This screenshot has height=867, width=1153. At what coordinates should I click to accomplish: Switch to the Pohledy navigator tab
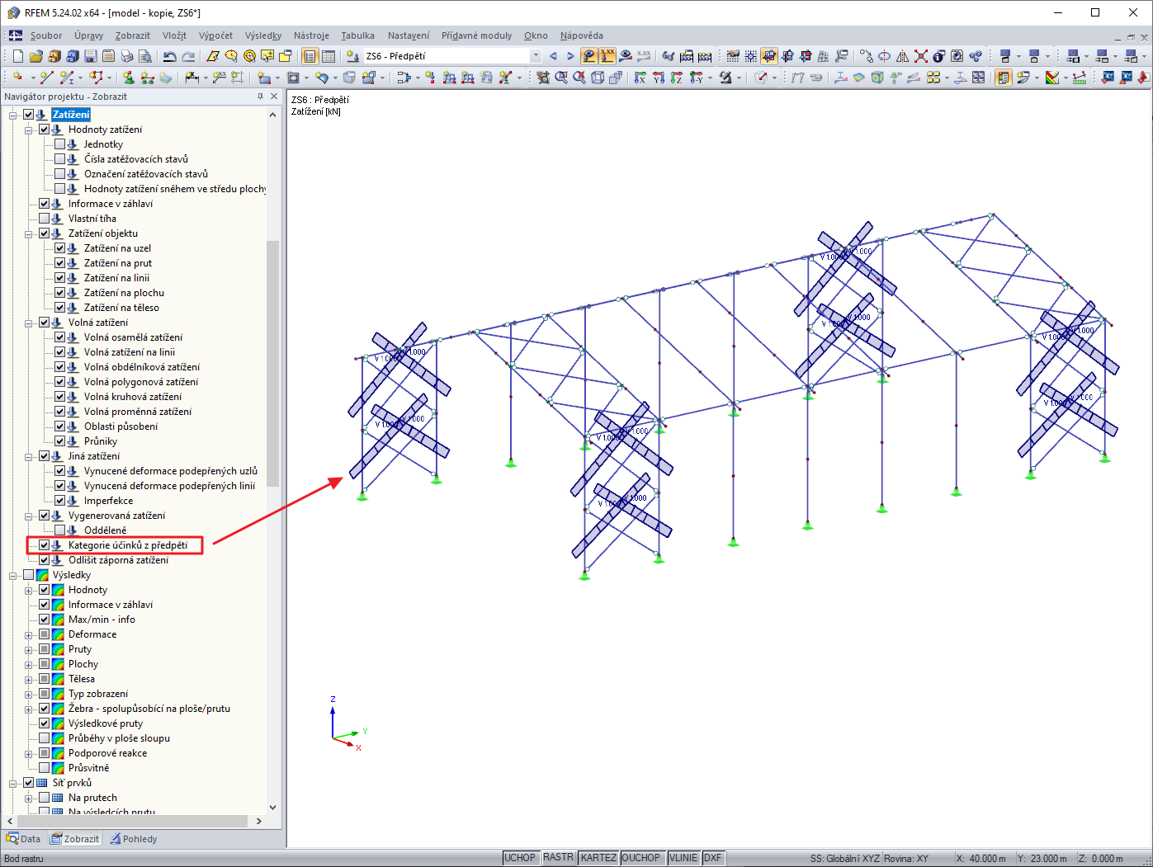pyautogui.click(x=134, y=839)
